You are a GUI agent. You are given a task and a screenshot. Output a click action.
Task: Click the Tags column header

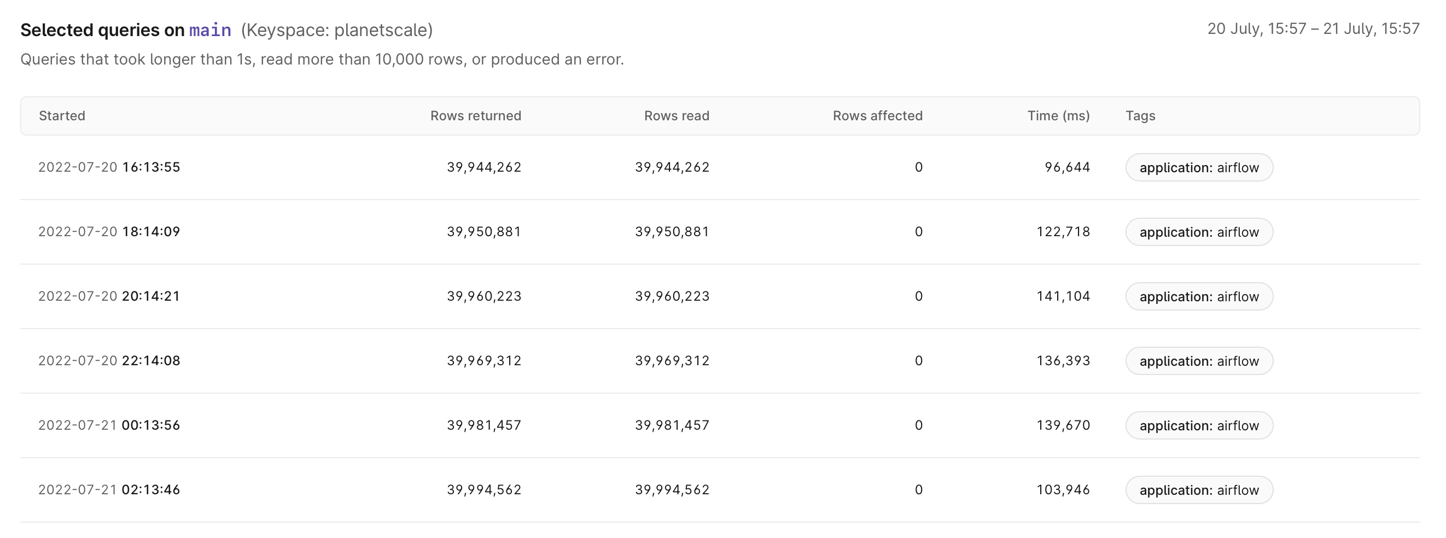click(1140, 115)
